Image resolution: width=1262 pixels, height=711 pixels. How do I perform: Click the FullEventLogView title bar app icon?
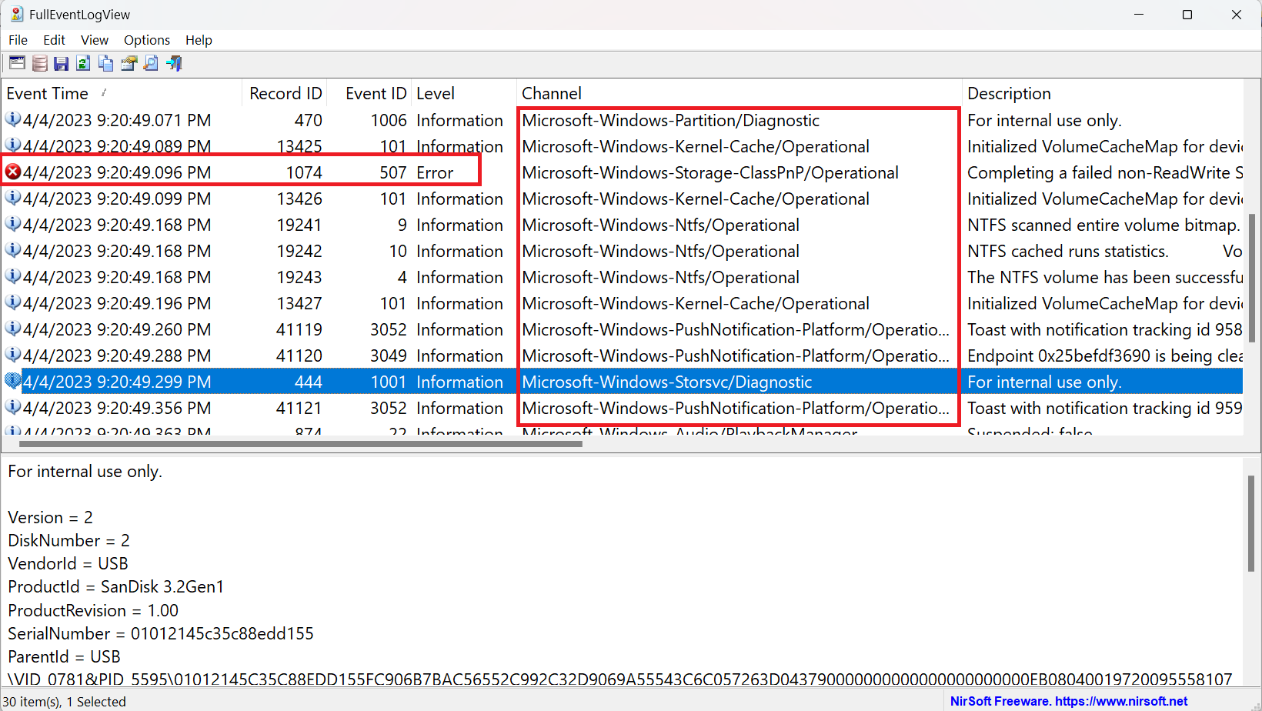click(x=17, y=15)
